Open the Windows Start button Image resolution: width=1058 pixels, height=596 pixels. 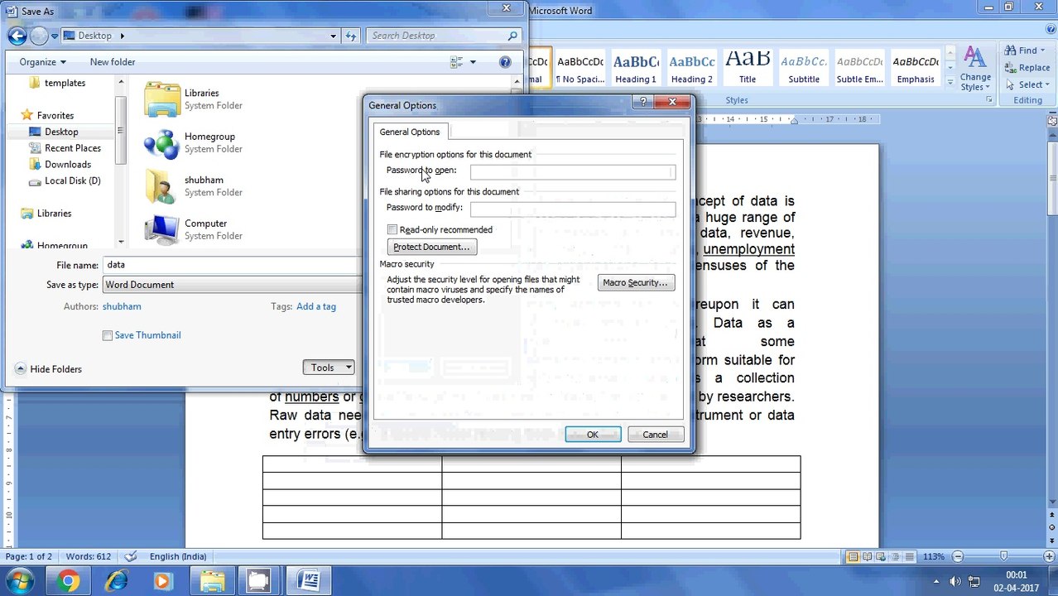(19, 581)
